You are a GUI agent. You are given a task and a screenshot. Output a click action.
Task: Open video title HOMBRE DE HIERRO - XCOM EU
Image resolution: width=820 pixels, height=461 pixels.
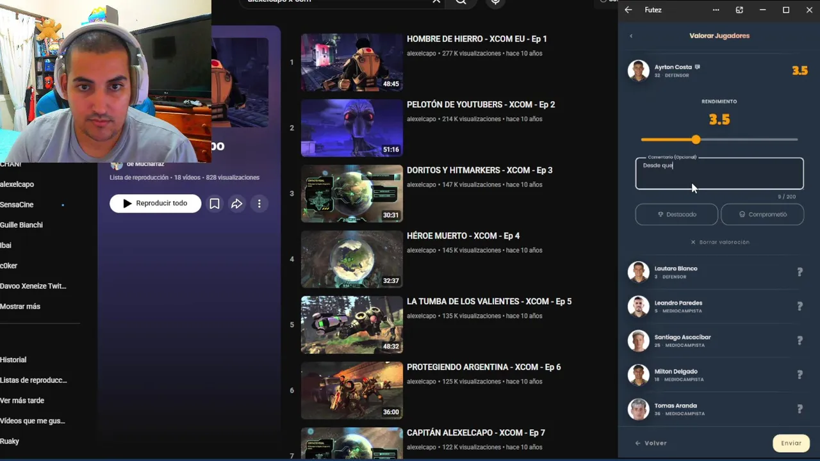(x=477, y=39)
